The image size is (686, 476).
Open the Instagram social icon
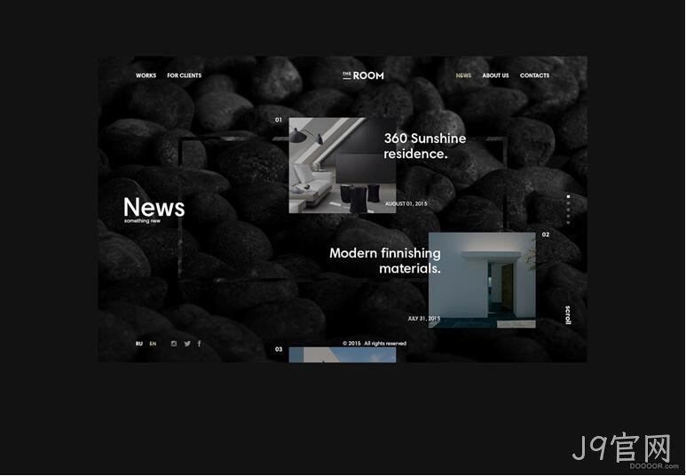pyautogui.click(x=174, y=344)
